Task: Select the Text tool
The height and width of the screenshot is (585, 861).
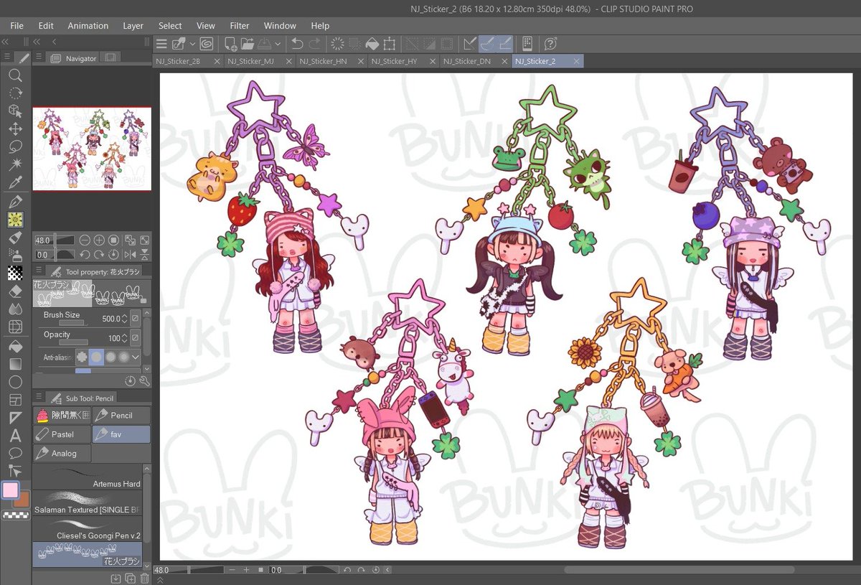Action: click(x=15, y=435)
